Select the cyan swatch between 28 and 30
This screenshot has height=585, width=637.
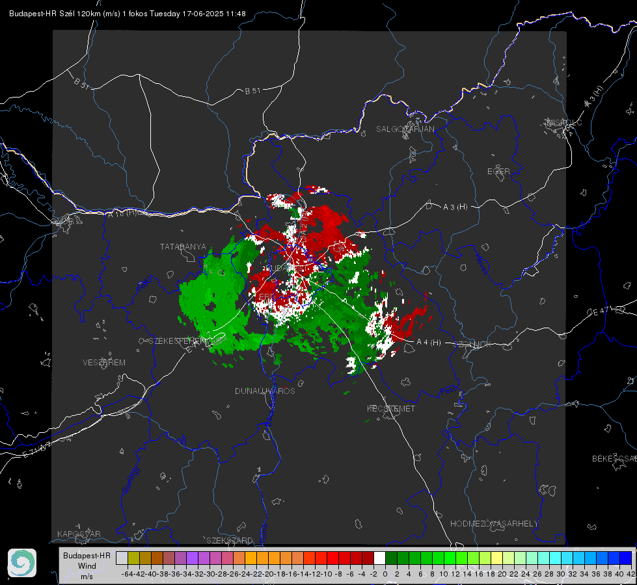[555, 558]
